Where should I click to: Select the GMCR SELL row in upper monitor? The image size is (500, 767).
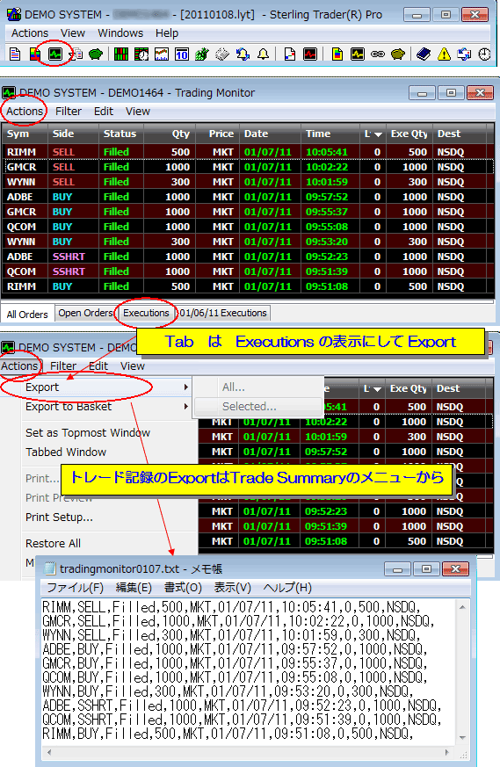247,167
